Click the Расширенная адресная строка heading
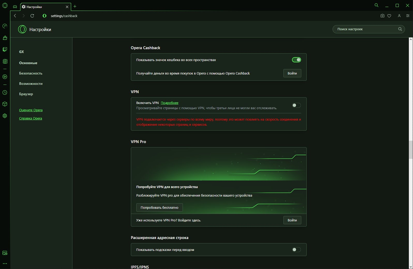The height and width of the screenshot is (269, 413). (x=160, y=237)
